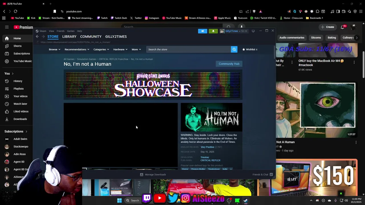Switch to Steam LIBRARY tab
365x205 pixels.
coord(69,36)
